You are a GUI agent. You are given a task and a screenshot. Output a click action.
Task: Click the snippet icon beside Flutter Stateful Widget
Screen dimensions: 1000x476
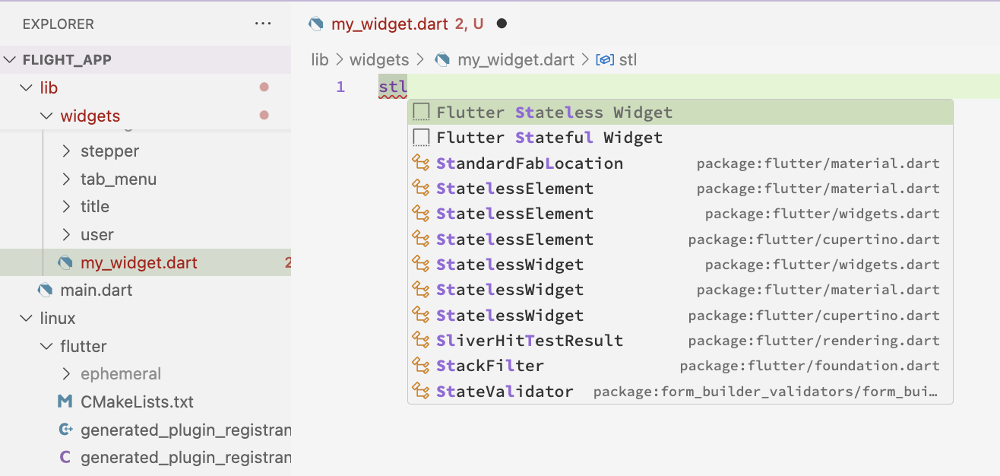[x=421, y=138]
